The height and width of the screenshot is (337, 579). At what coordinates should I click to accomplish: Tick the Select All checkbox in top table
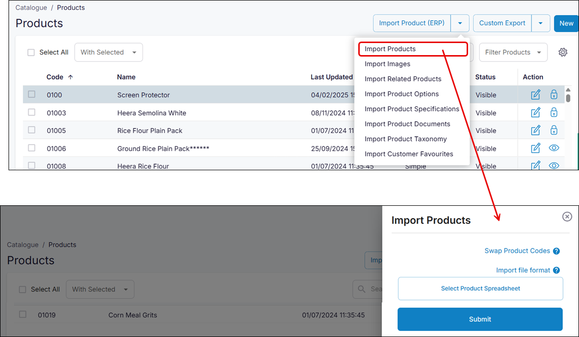[x=31, y=53]
